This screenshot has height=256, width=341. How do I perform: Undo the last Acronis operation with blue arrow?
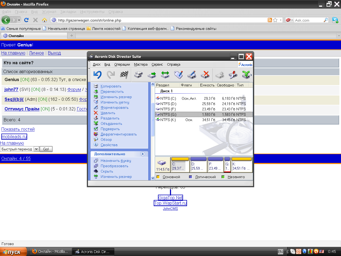pyautogui.click(x=98, y=75)
